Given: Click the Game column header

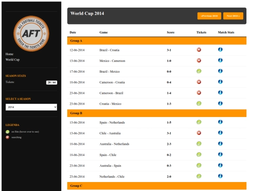Looking at the screenshot, I should point(103,33).
